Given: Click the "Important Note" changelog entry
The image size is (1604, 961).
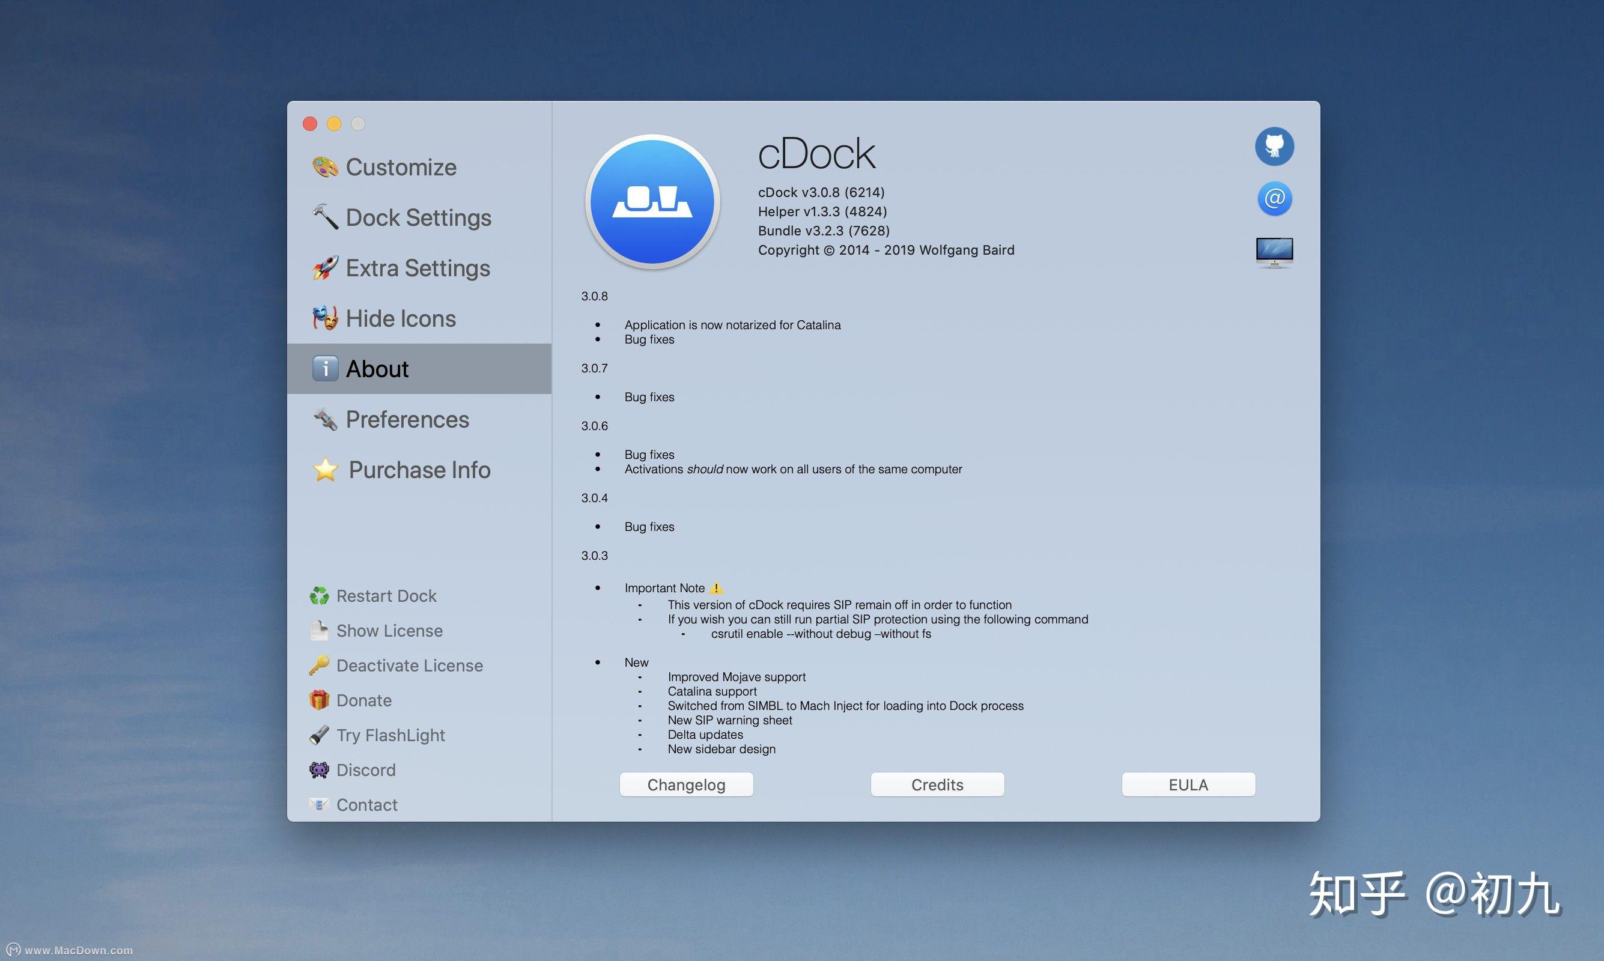Looking at the screenshot, I should [x=673, y=588].
